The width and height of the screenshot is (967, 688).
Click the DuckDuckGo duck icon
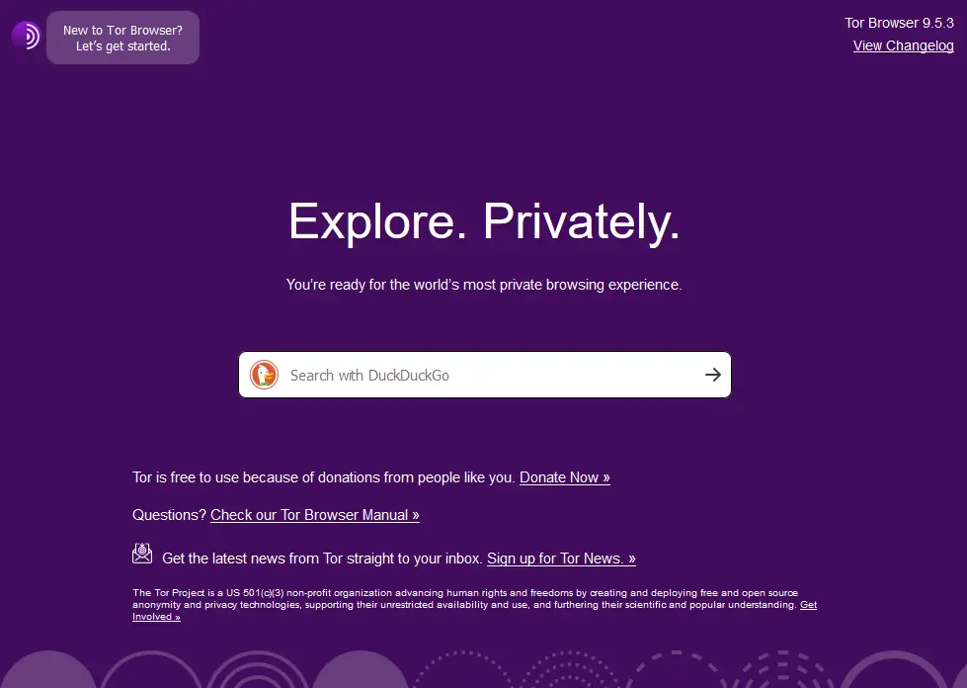264,376
